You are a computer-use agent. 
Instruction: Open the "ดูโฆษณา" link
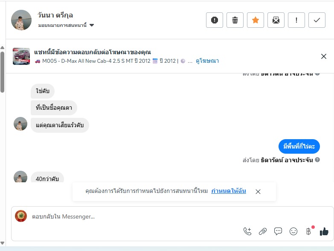pos(207,61)
